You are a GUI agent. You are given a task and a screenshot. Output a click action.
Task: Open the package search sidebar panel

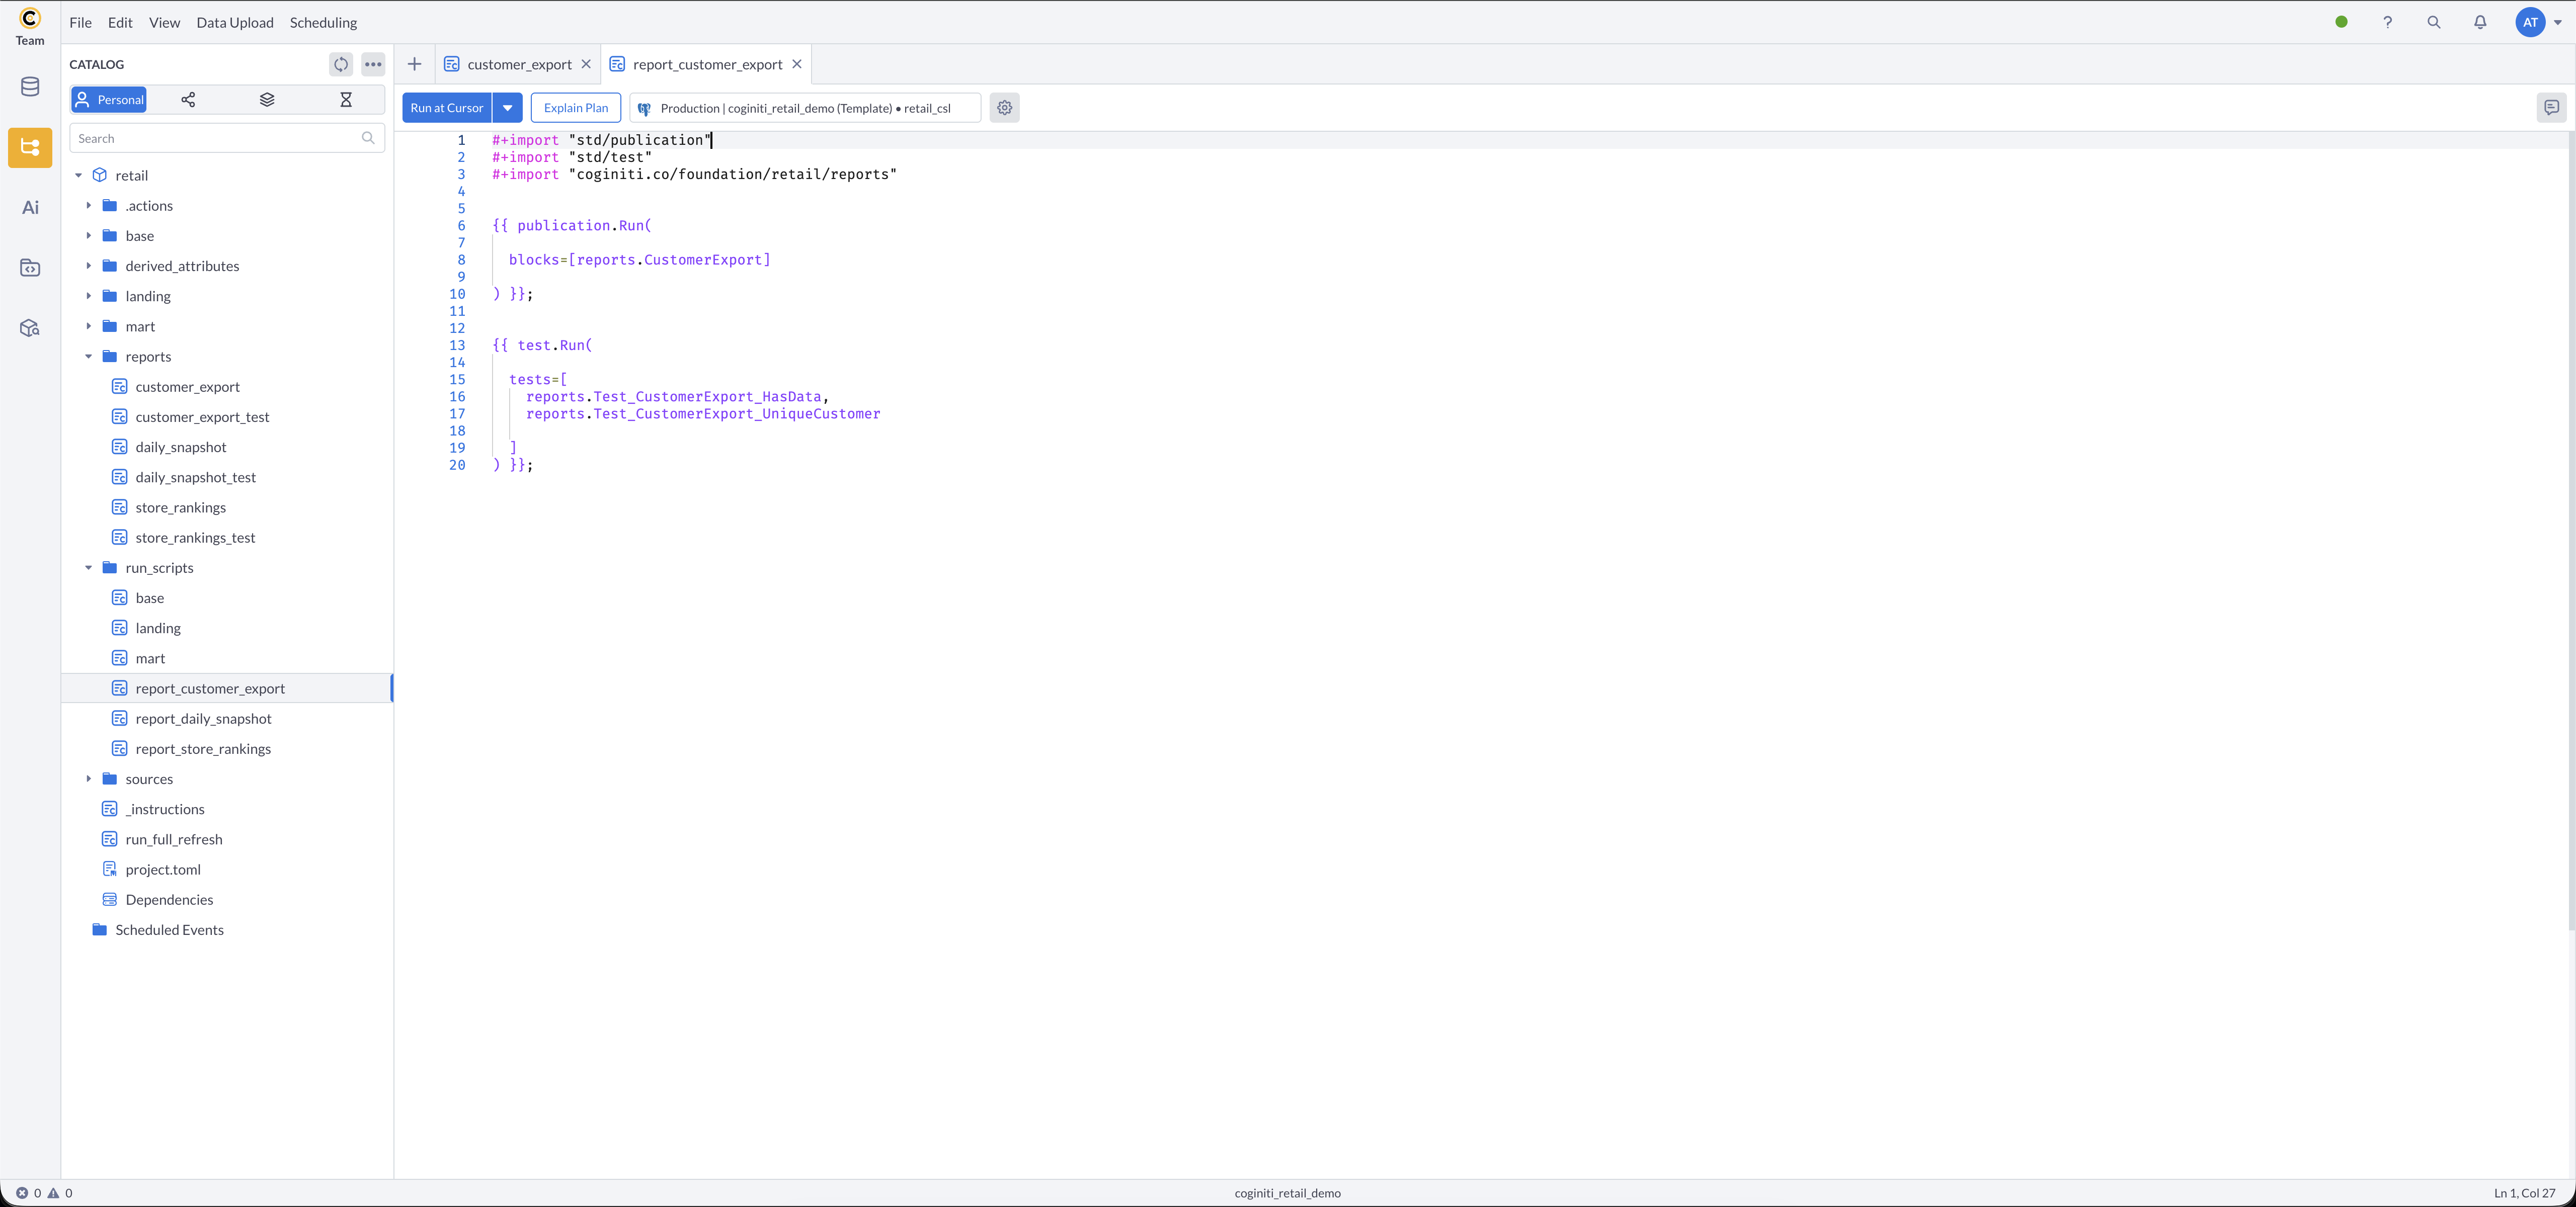point(29,327)
